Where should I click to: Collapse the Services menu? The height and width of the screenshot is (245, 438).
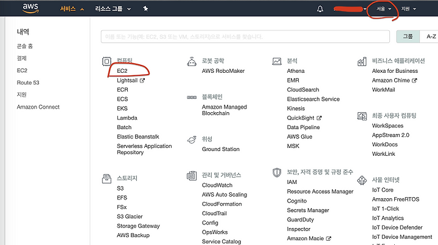coord(72,9)
